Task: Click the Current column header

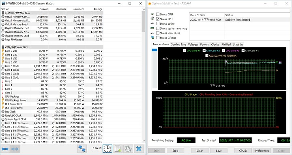Action: pos(39,9)
